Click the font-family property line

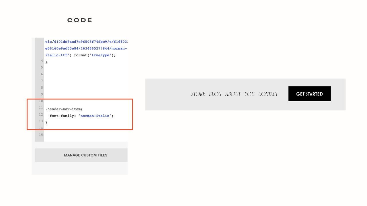click(x=82, y=116)
